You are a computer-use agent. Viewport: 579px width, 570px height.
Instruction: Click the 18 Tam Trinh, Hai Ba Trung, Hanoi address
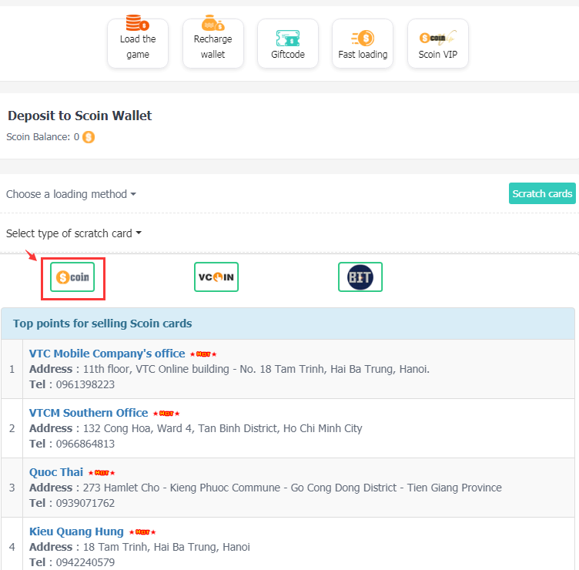pyautogui.click(x=166, y=547)
